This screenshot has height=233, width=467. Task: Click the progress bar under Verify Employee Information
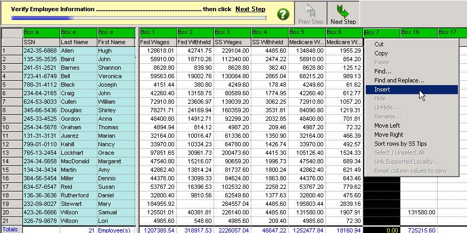pyautogui.click(x=137, y=18)
